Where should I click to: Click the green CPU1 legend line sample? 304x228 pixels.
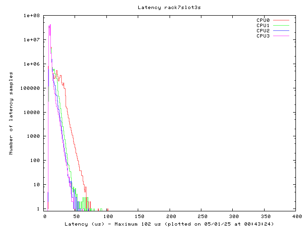pyautogui.click(x=281, y=25)
